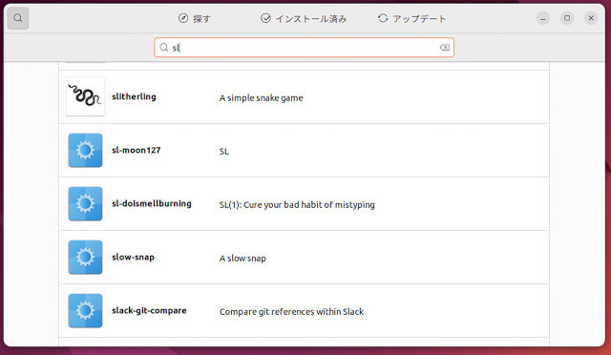611x355 pixels.
Task: Click the compass icon beside 探す
Action: (x=183, y=18)
